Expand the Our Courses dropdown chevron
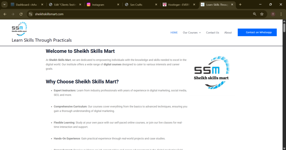Viewport: 286px width, 150px height. tap(200, 33)
